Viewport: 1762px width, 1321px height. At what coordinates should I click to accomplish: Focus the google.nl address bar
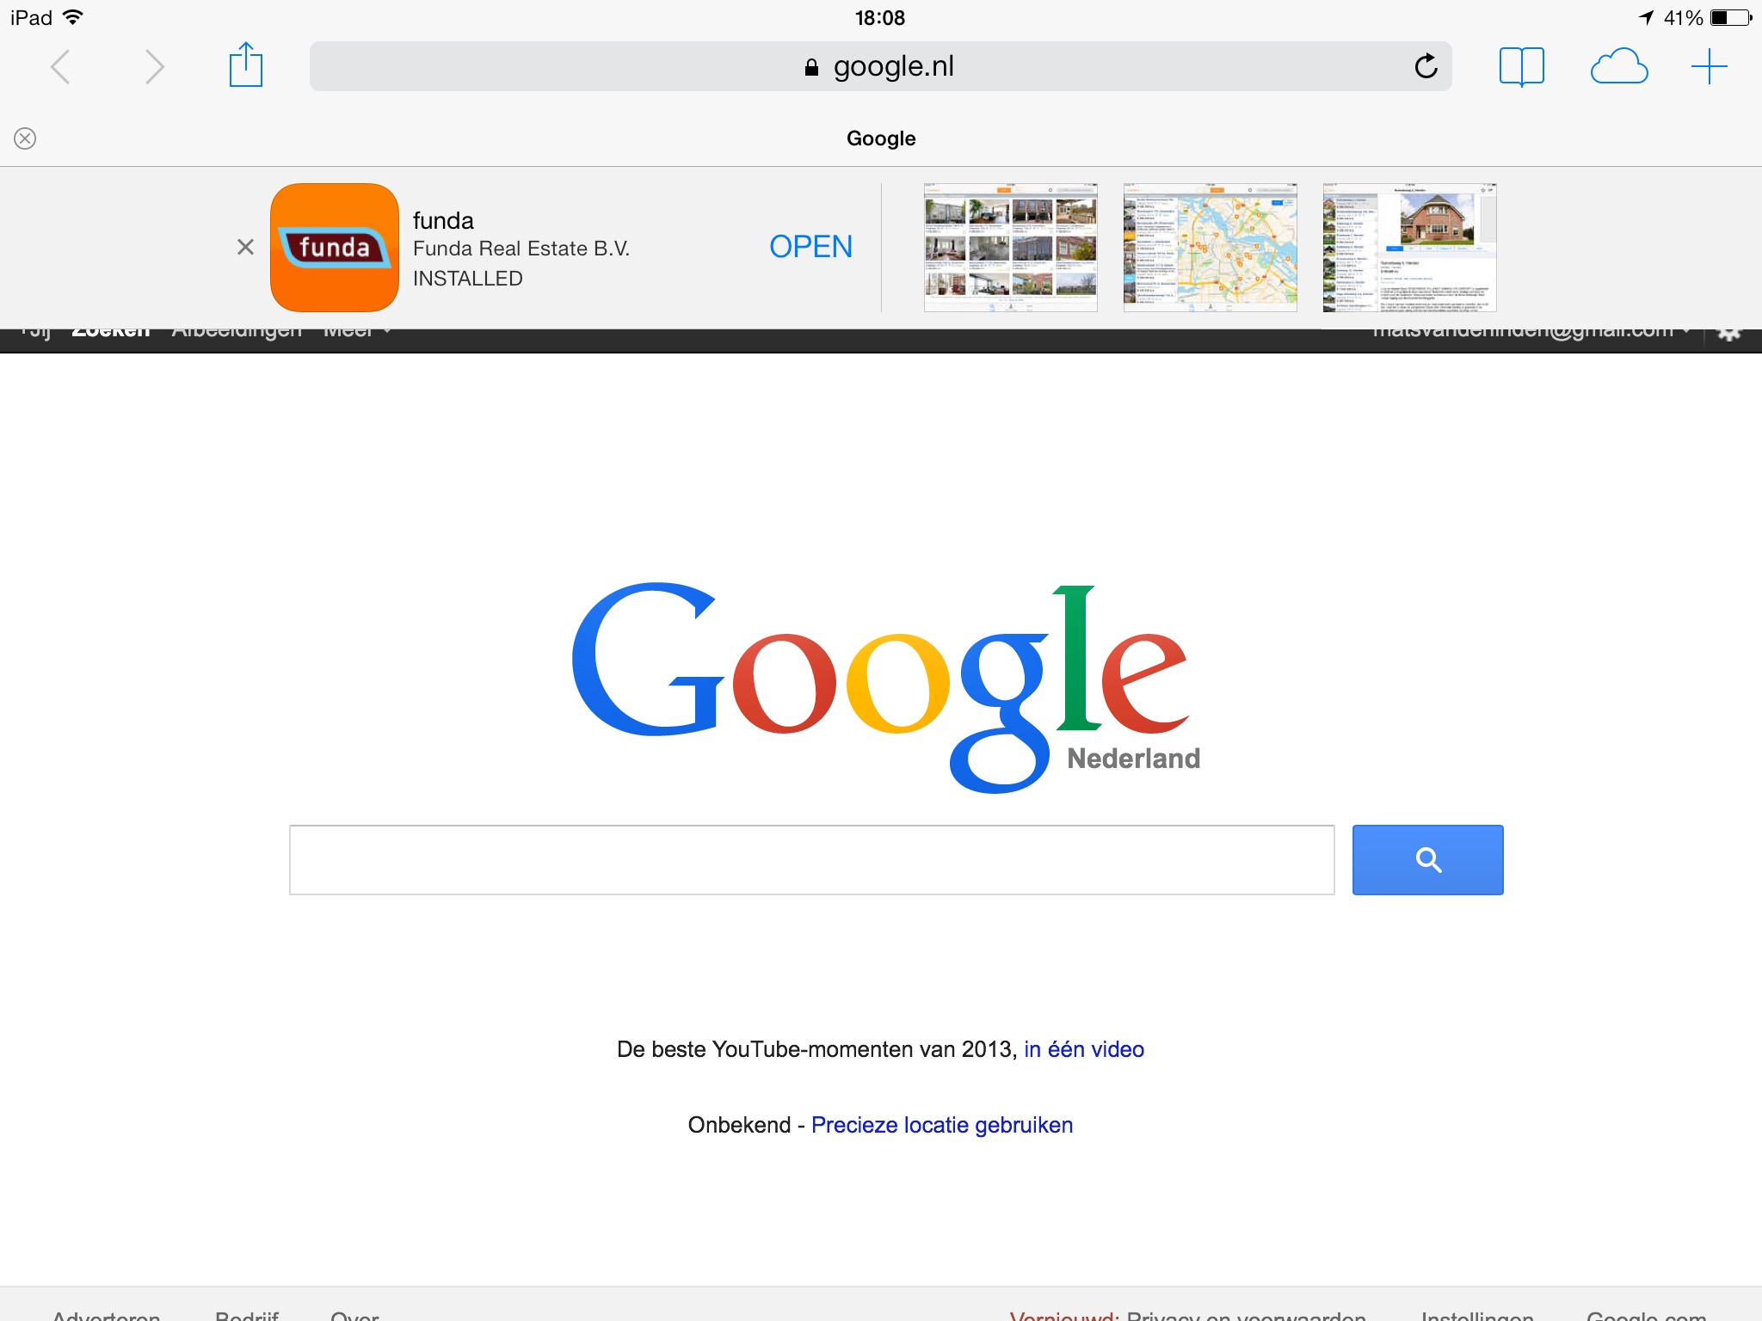click(x=880, y=66)
